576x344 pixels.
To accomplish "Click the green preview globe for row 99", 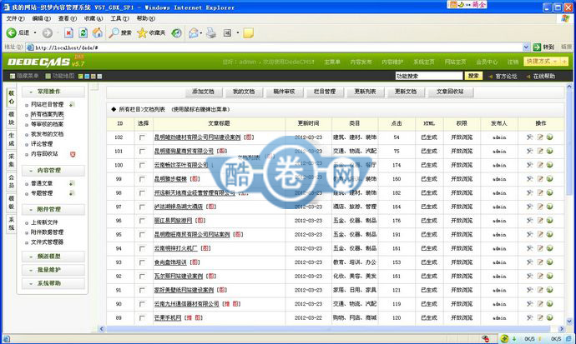I will click(x=550, y=179).
